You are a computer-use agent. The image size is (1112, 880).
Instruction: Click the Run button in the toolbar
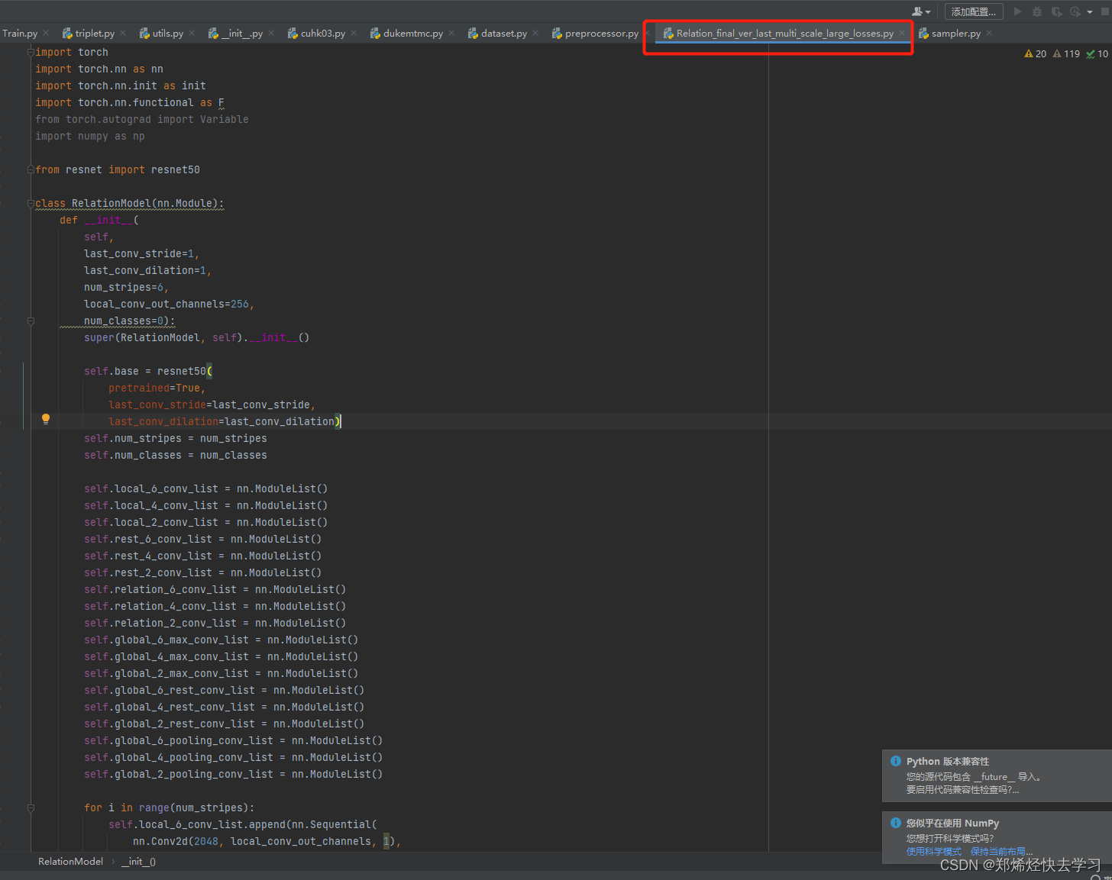[x=1017, y=11]
